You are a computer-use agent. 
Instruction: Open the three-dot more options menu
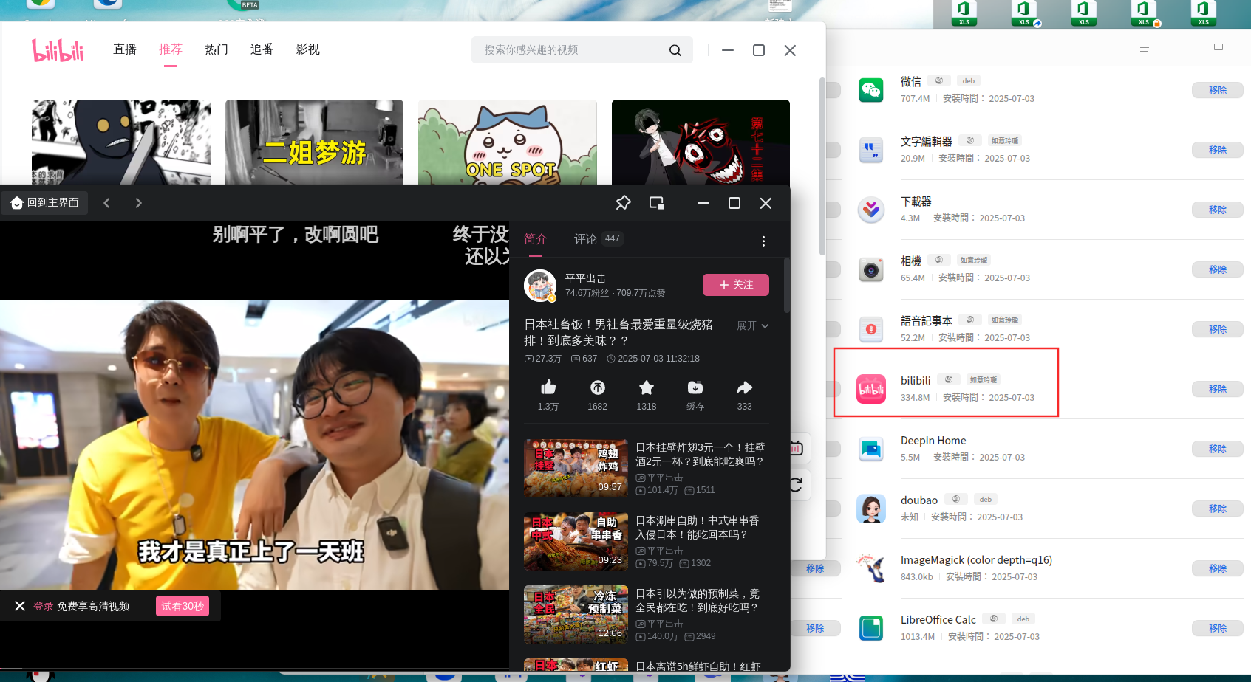tap(763, 241)
